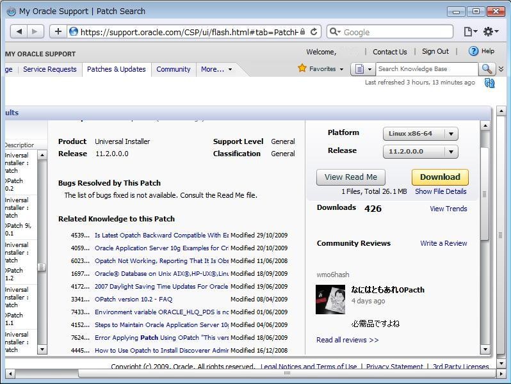Screen dimensions: 511x384
Task: Click the patch list scrollbar up arrow
Action: (x=42, y=155)
